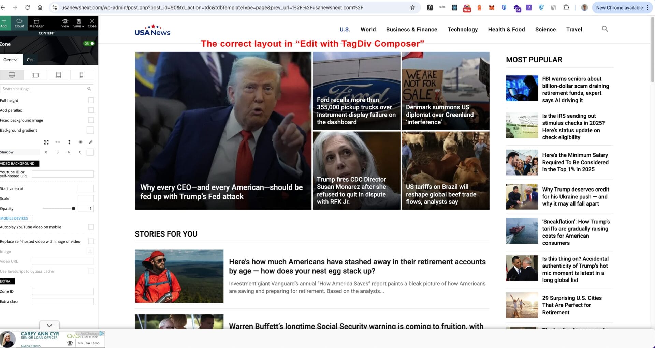This screenshot has height=348, width=655.
Task: Toggle the Zone ON switch
Action: click(89, 44)
